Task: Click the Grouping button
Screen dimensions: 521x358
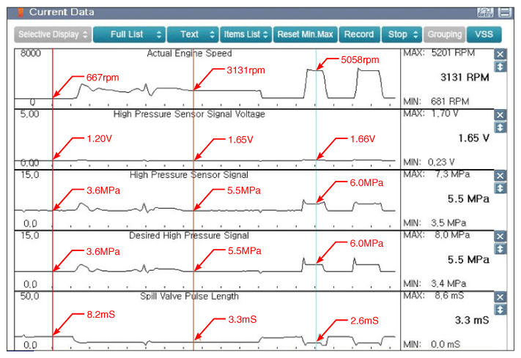Action: pos(445,34)
